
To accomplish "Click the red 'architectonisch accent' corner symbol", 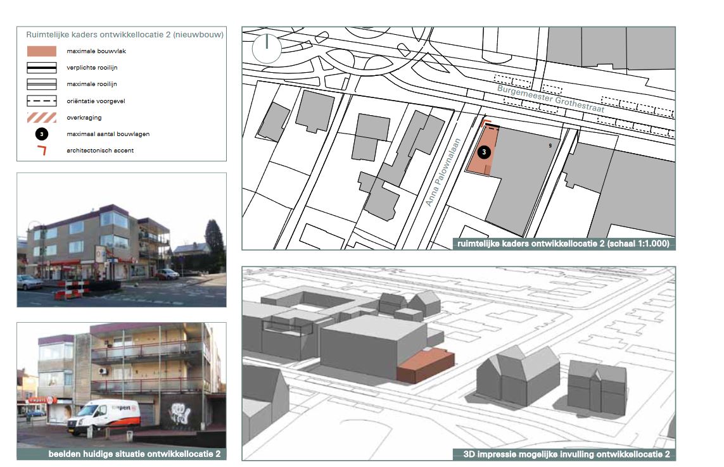I will tap(42, 151).
